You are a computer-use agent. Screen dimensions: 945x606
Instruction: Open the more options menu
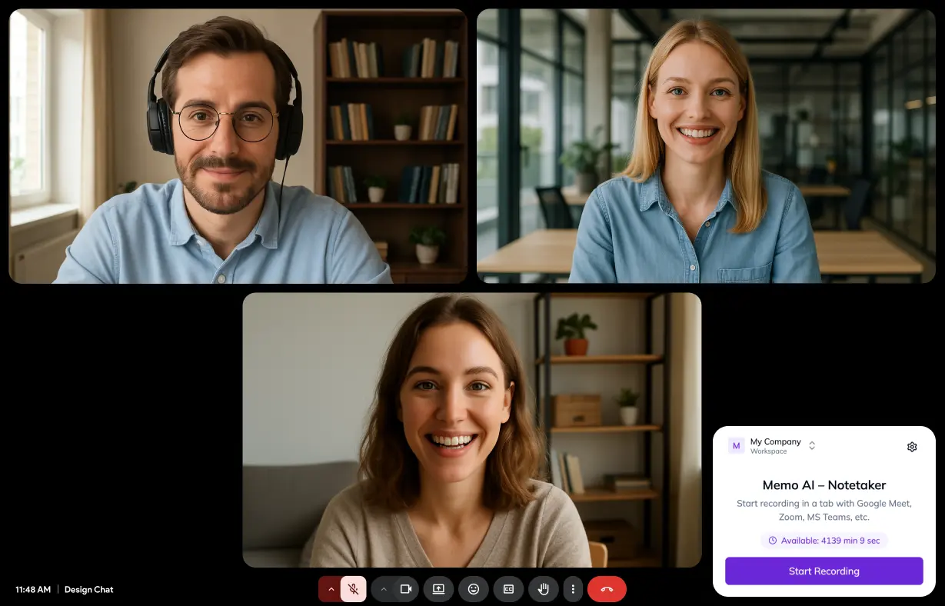(573, 588)
